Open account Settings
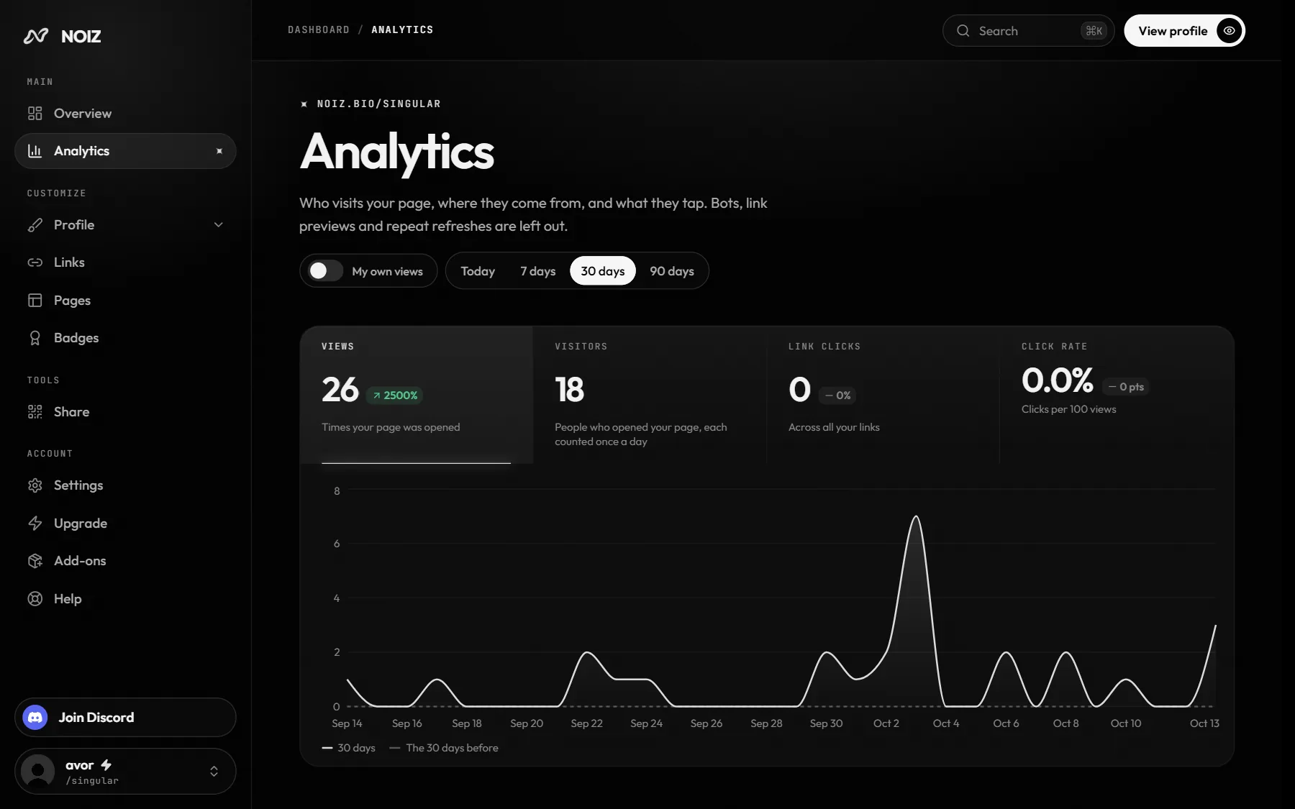 pos(125,485)
